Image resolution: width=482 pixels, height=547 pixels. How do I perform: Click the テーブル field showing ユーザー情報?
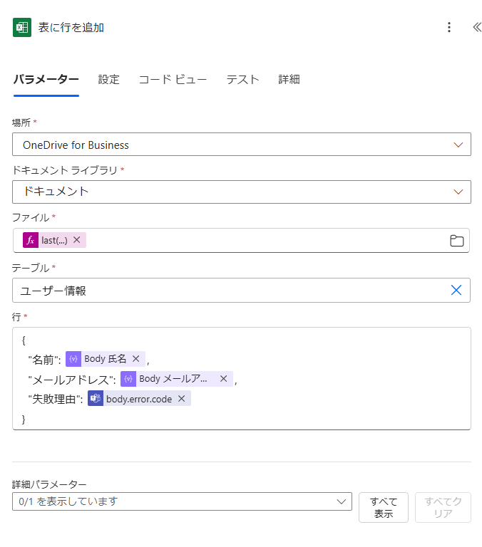pyautogui.click(x=241, y=291)
